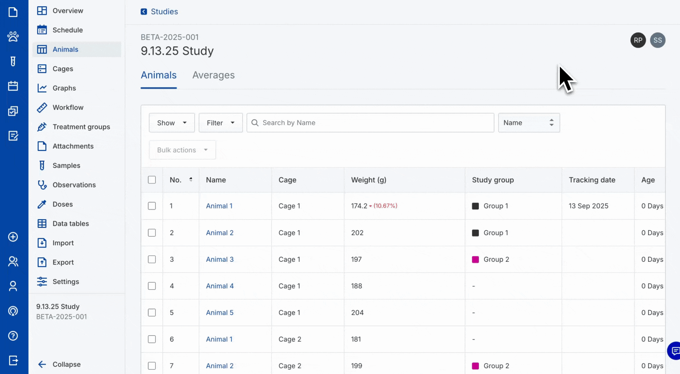This screenshot has width=680, height=374.
Task: Switch to the Averages tab
Action: click(213, 75)
